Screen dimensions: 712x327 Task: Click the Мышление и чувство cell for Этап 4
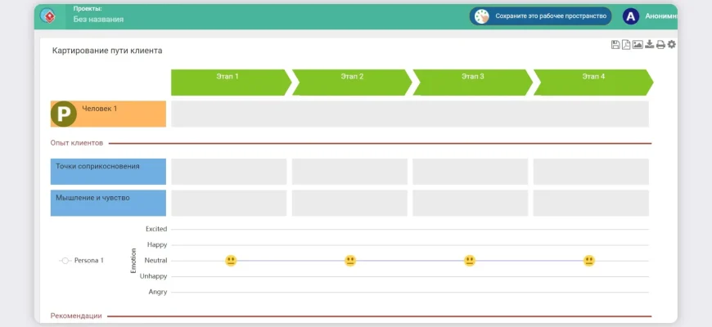click(590, 203)
